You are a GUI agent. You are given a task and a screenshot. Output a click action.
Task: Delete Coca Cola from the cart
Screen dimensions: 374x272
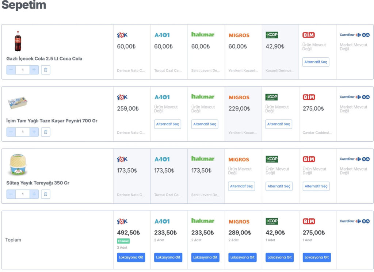46,70
